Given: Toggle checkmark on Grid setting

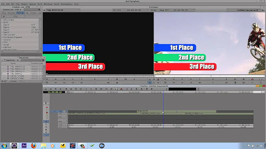Looking at the screenshot, I should point(2,42).
